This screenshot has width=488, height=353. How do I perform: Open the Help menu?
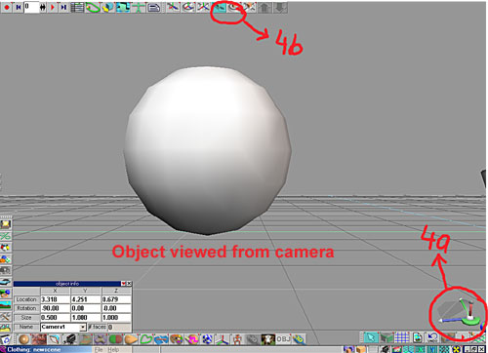point(113,350)
